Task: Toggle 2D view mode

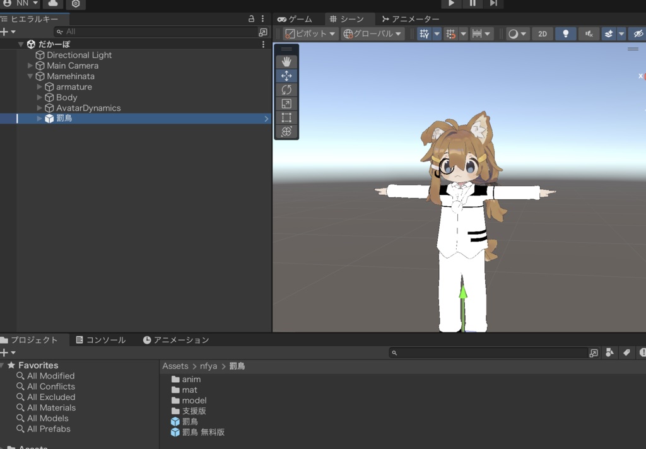Action: [542, 34]
